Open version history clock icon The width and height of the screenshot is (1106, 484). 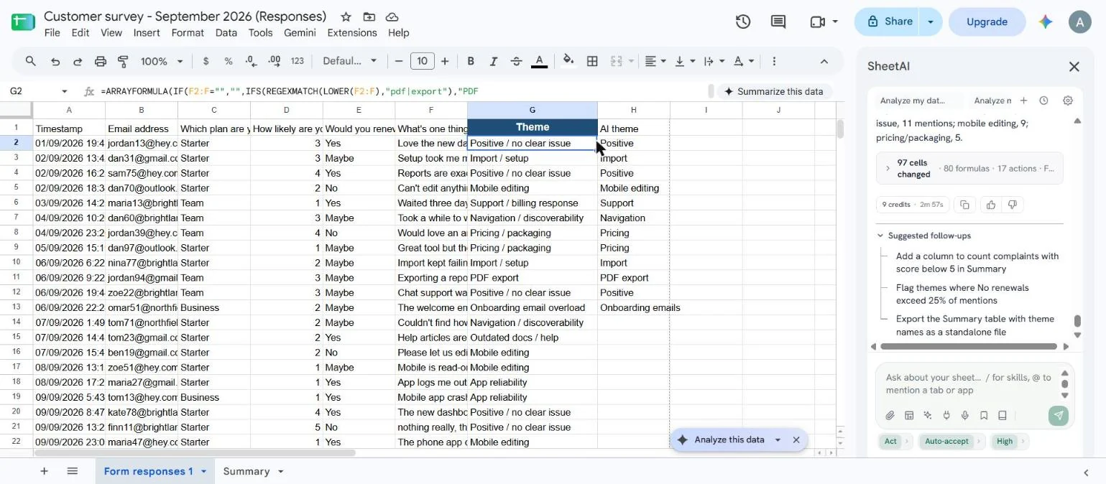pos(743,22)
